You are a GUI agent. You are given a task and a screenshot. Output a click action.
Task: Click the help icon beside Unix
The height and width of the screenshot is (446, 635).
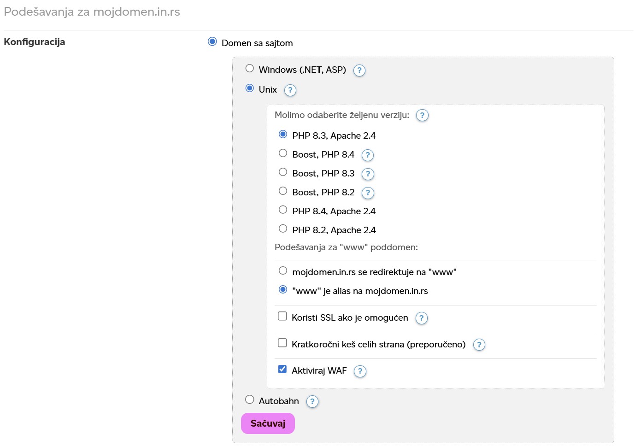click(x=290, y=90)
